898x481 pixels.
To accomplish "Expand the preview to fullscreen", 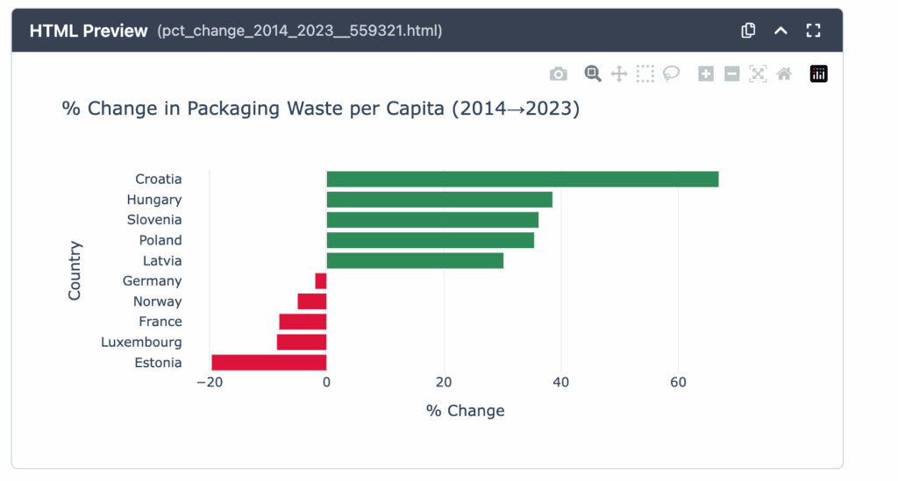I will tap(813, 31).
